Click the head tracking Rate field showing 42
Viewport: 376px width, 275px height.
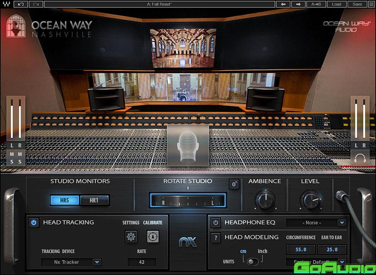142,262
